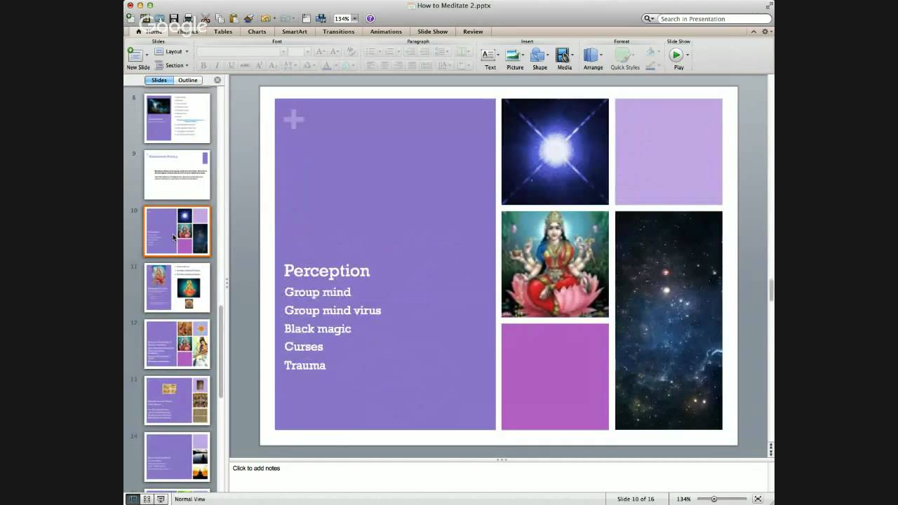This screenshot has width=898, height=505.
Task: Click the Shape insert icon
Action: tap(538, 55)
